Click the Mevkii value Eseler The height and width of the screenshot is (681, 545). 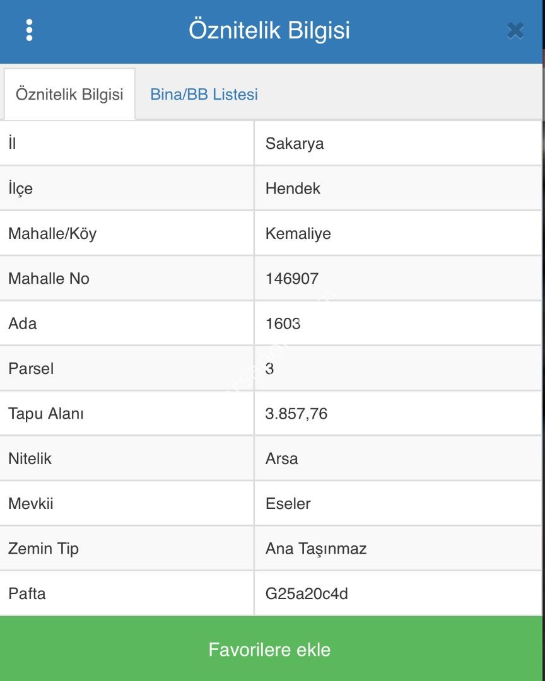pos(288,504)
